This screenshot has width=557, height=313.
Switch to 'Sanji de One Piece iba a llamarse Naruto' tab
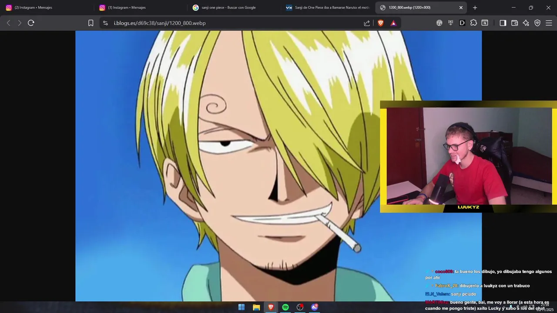[x=327, y=7]
